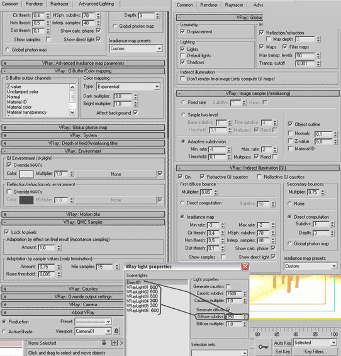Image resolution: width=341 pixels, height=356 pixels.
Task: Open the Selection sets dropdown
Action: 245,353
